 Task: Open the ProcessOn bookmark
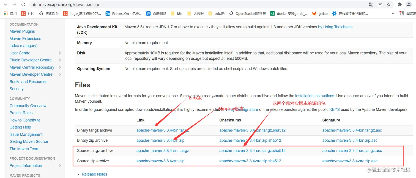pos(124,13)
